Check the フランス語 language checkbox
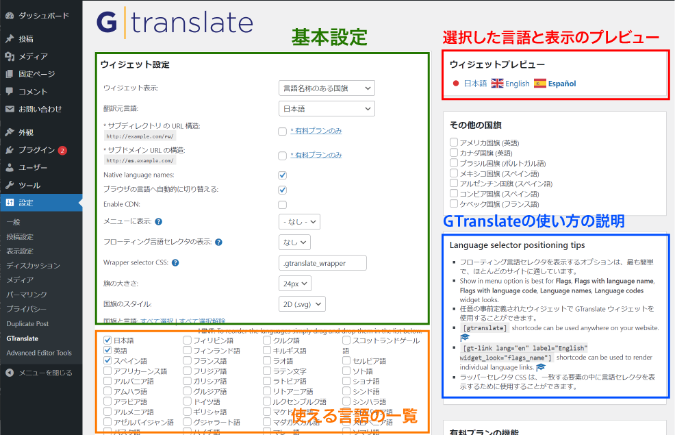 click(188, 361)
